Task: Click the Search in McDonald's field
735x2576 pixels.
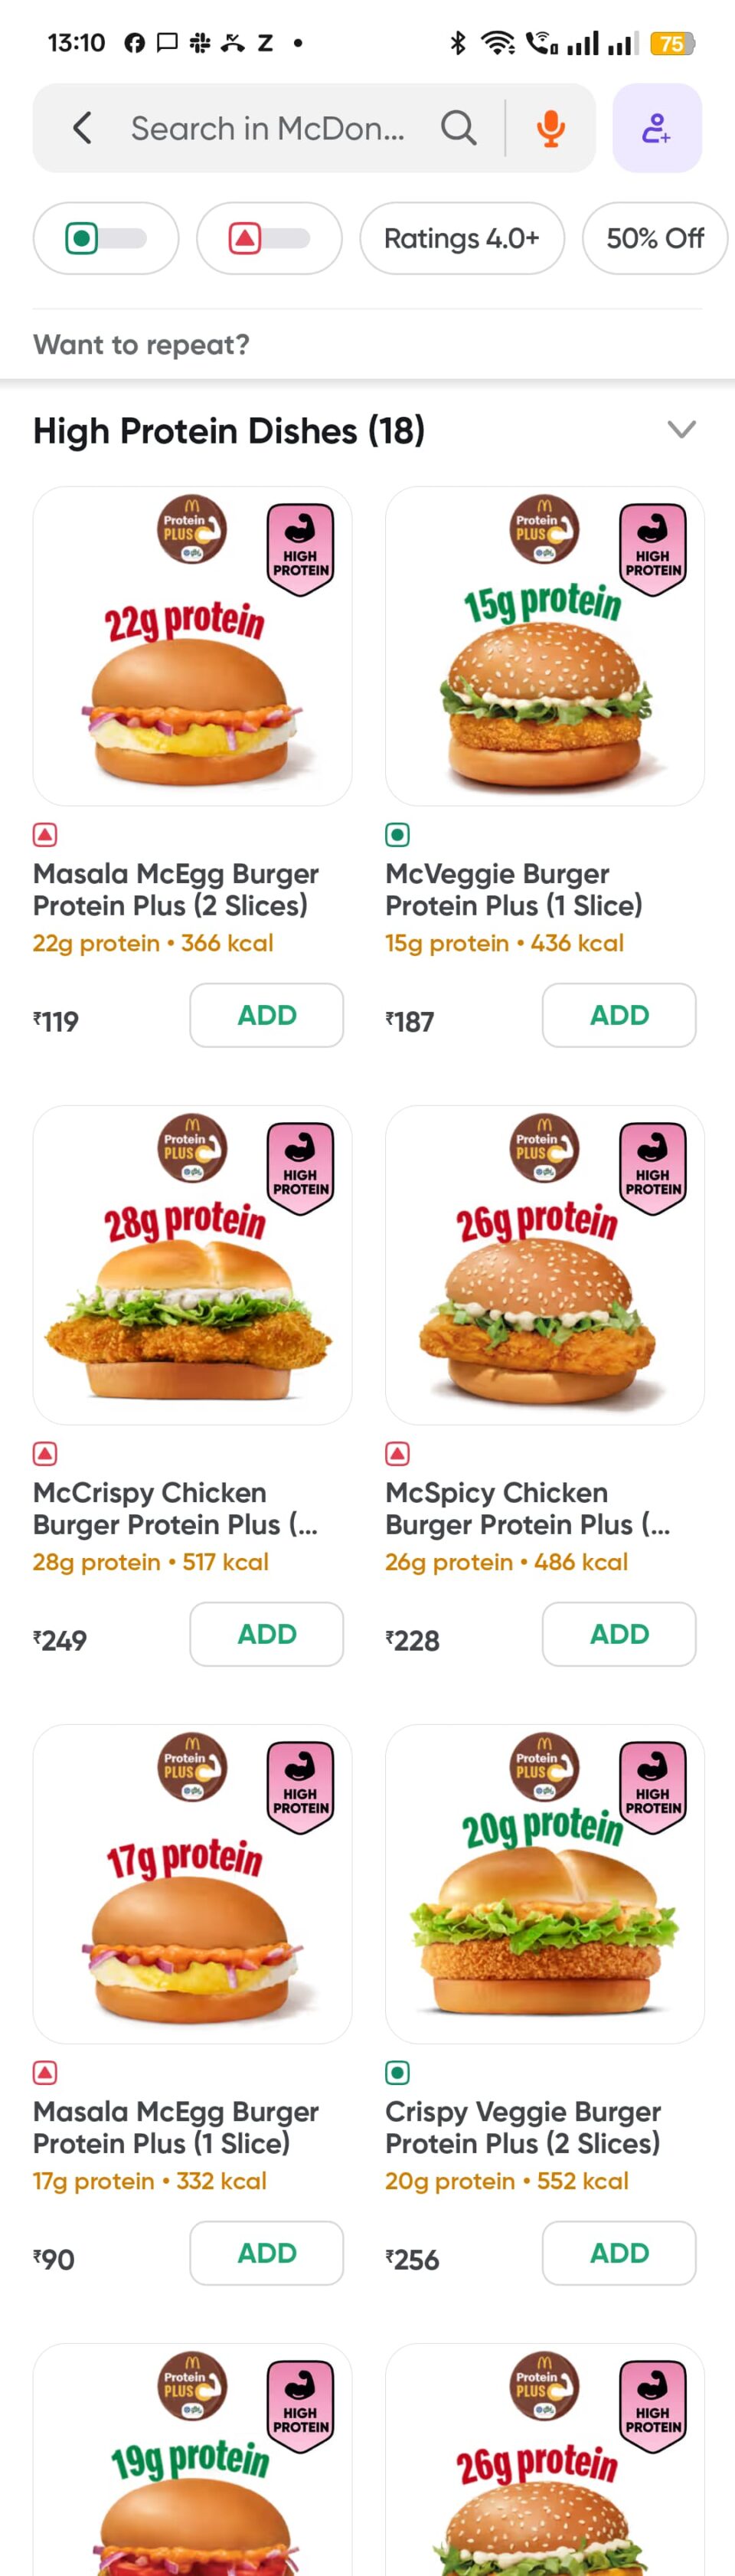Action: [x=268, y=128]
